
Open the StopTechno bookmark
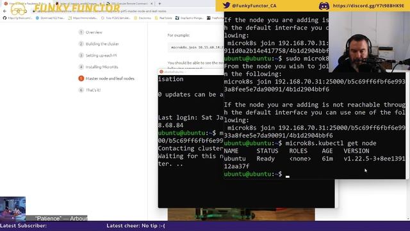coord(189,18)
